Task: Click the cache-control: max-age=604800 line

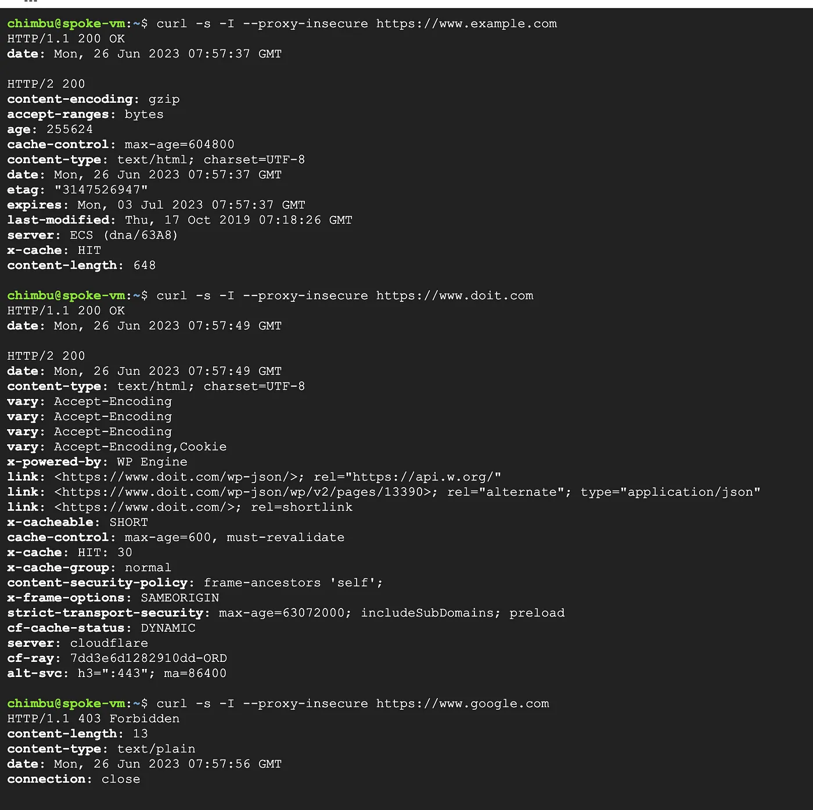Action: click(121, 145)
